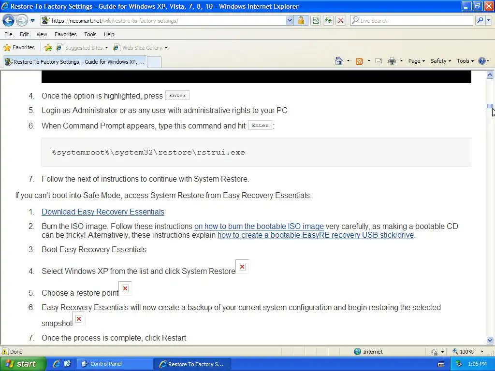
Task: Click the Restore To Factory S... taskbar button
Action: 192,364
